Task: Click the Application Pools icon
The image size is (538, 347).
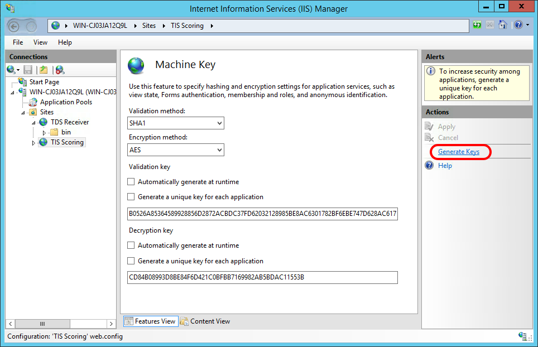Action: pyautogui.click(x=33, y=102)
